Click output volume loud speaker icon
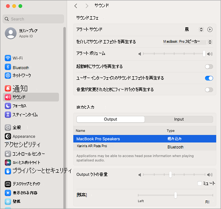Viewport: 221px width, 209px height. 210,175
